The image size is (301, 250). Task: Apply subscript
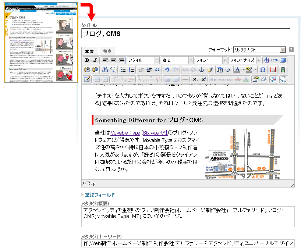coord(195,79)
